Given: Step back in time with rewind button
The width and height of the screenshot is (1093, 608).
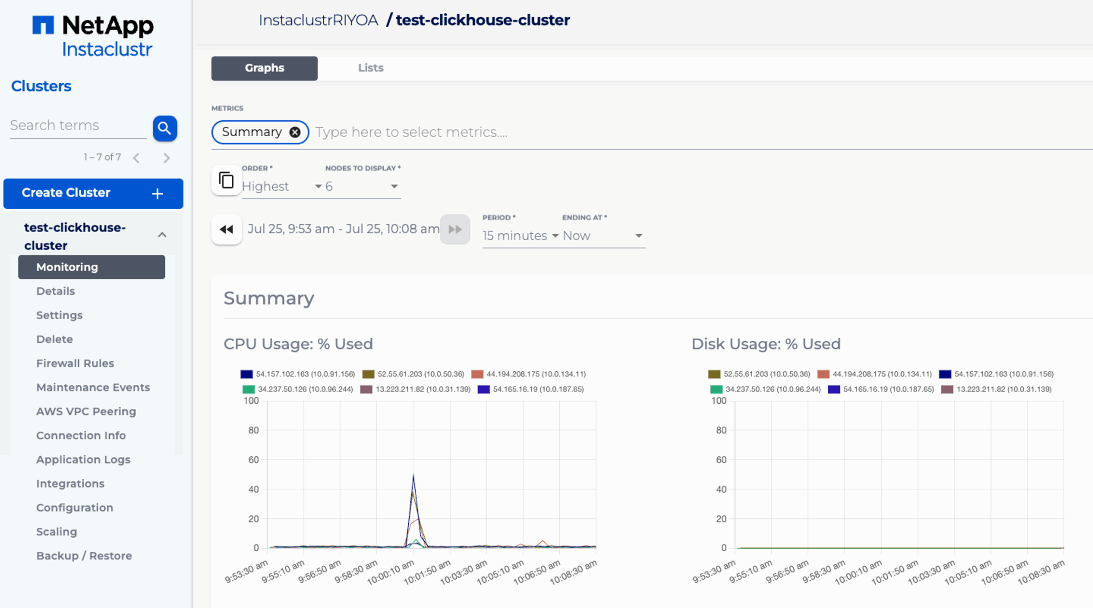Looking at the screenshot, I should pyautogui.click(x=226, y=229).
